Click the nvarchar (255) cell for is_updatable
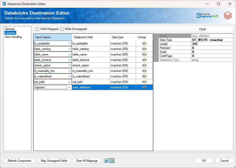 (123, 43)
